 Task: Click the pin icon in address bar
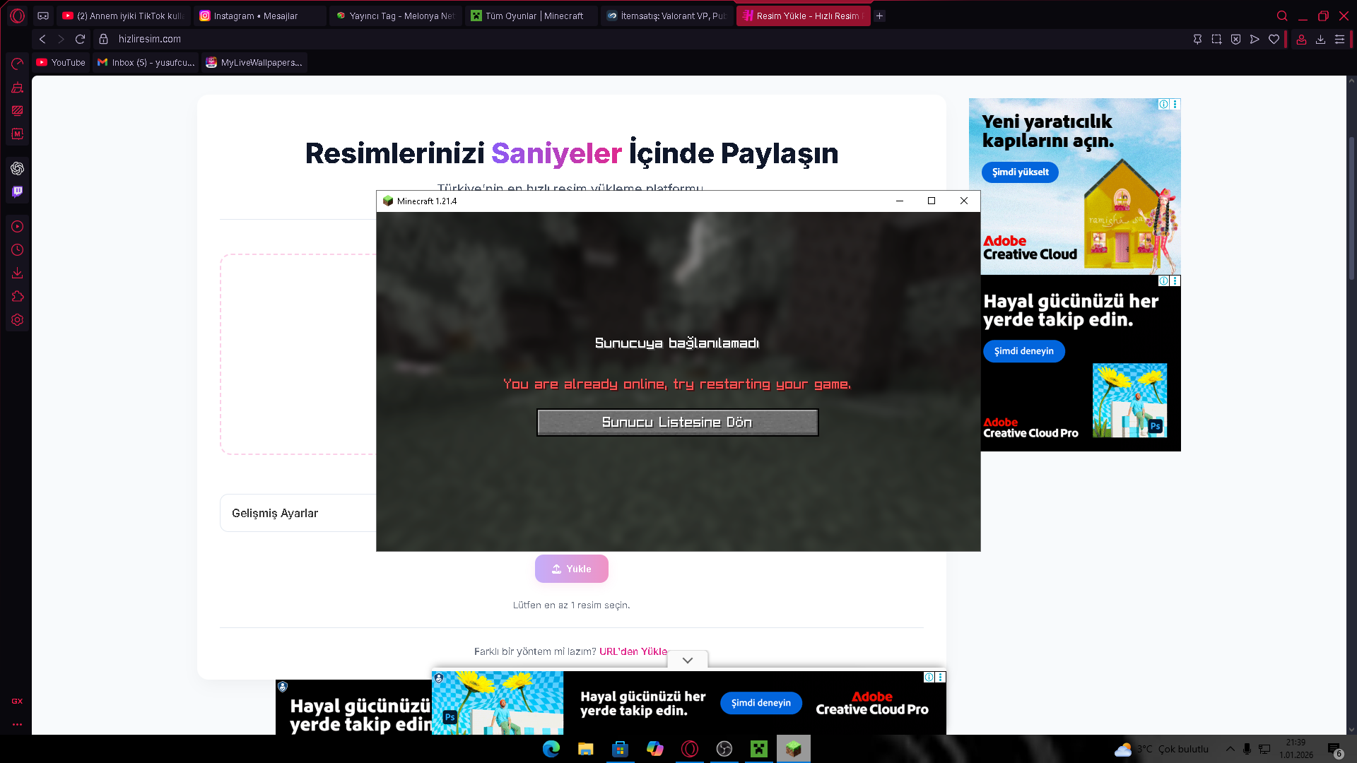(1197, 40)
